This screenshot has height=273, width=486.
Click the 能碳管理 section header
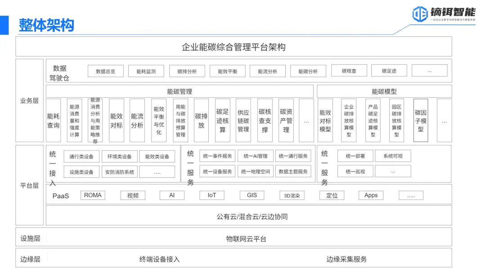point(180,92)
